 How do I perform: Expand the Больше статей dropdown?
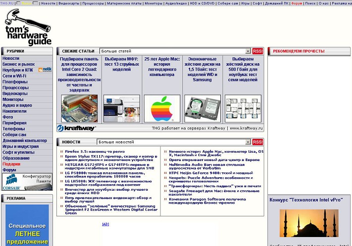pyautogui.click(x=248, y=51)
